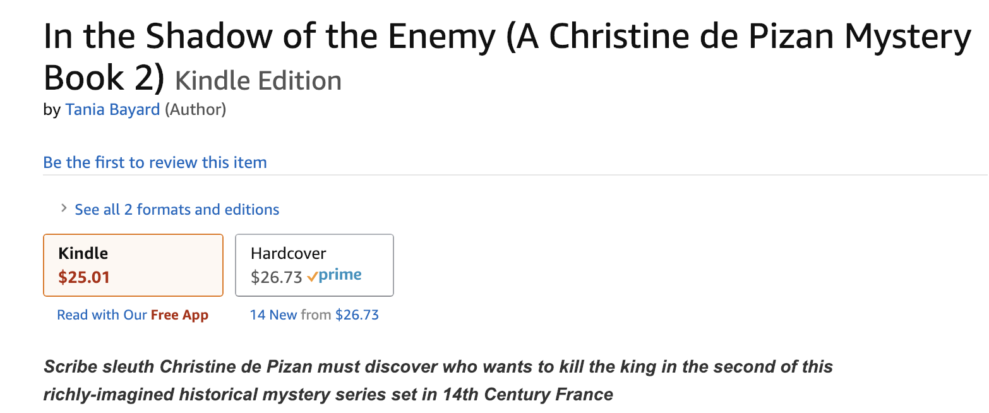989x413 pixels.
Task: Click the orange Prime checkmark icon
Action: pos(312,277)
